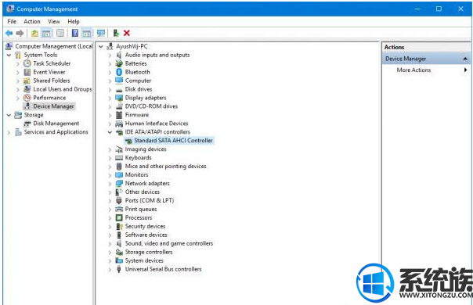This screenshot has height=305, width=473.
Task: Click the Help book toolbar icon
Action: 75,33
